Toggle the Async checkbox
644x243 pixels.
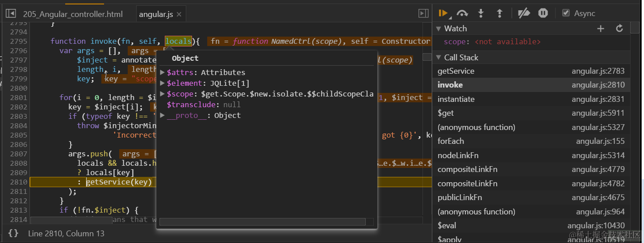[566, 13]
